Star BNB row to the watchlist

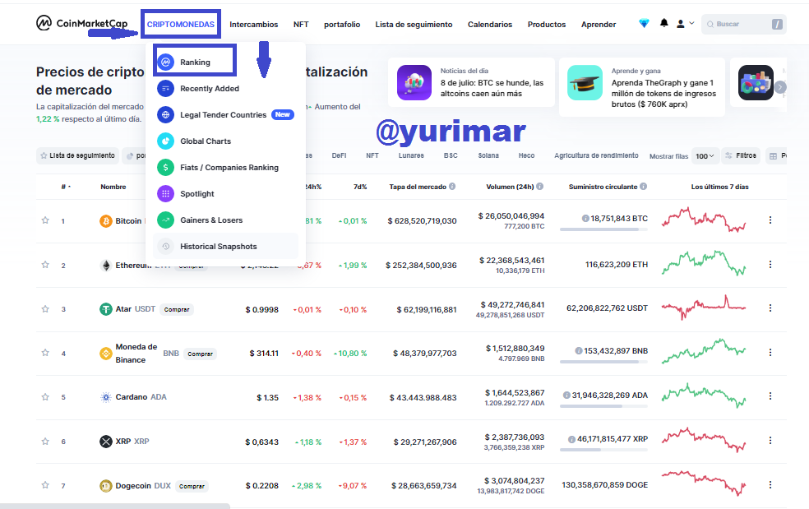pyautogui.click(x=45, y=353)
